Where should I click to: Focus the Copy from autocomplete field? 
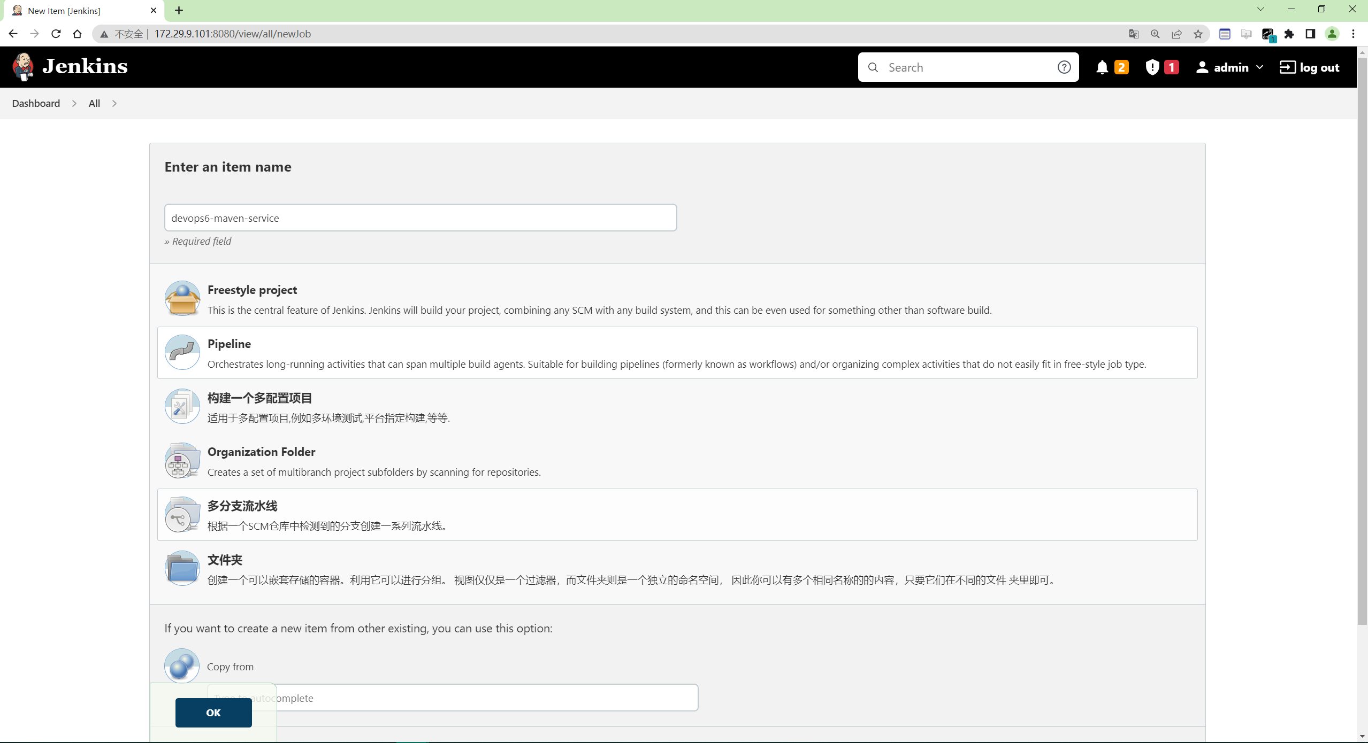coord(453,698)
